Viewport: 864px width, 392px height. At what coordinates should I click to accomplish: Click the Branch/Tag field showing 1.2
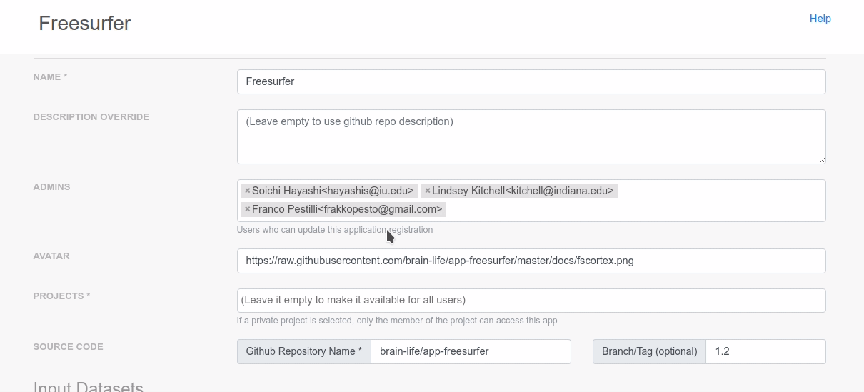pyautogui.click(x=765, y=351)
